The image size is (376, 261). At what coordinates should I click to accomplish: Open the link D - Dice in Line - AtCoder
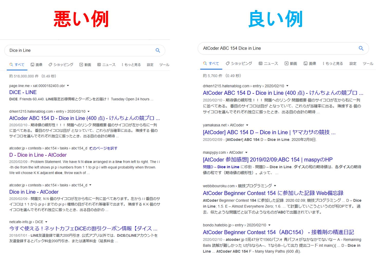tap(38, 155)
